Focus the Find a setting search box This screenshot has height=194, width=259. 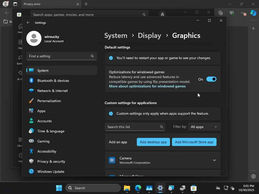pyautogui.click(x=59, y=56)
